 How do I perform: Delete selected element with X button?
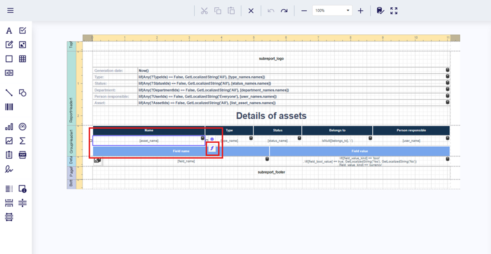point(251,11)
